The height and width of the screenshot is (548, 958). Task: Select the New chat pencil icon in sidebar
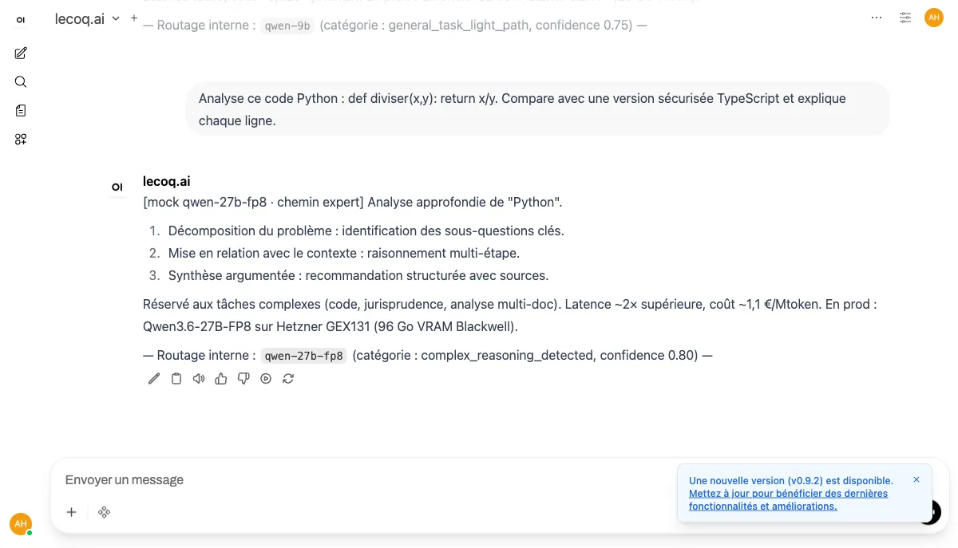click(20, 53)
